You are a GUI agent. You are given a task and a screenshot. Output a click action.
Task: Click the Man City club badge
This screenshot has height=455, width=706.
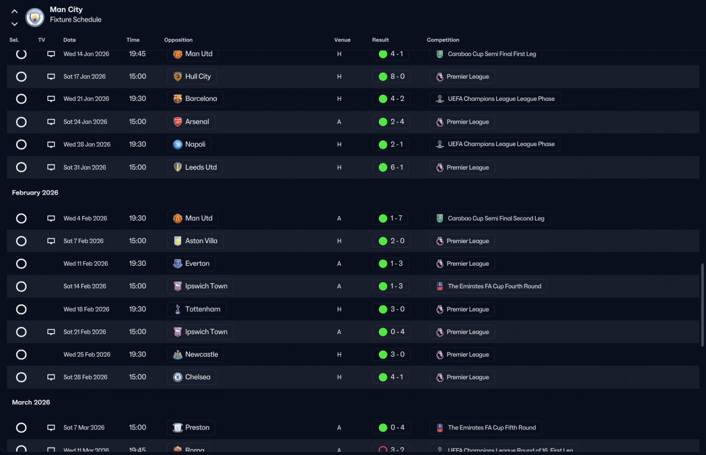[35, 17]
